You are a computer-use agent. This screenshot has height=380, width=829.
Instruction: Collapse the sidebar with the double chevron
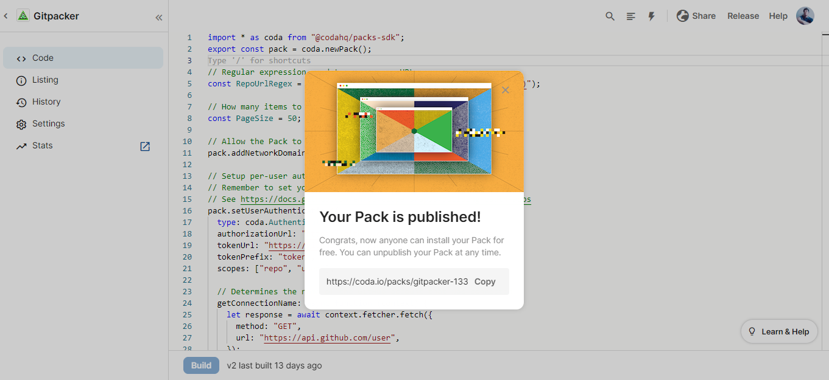[x=159, y=18]
